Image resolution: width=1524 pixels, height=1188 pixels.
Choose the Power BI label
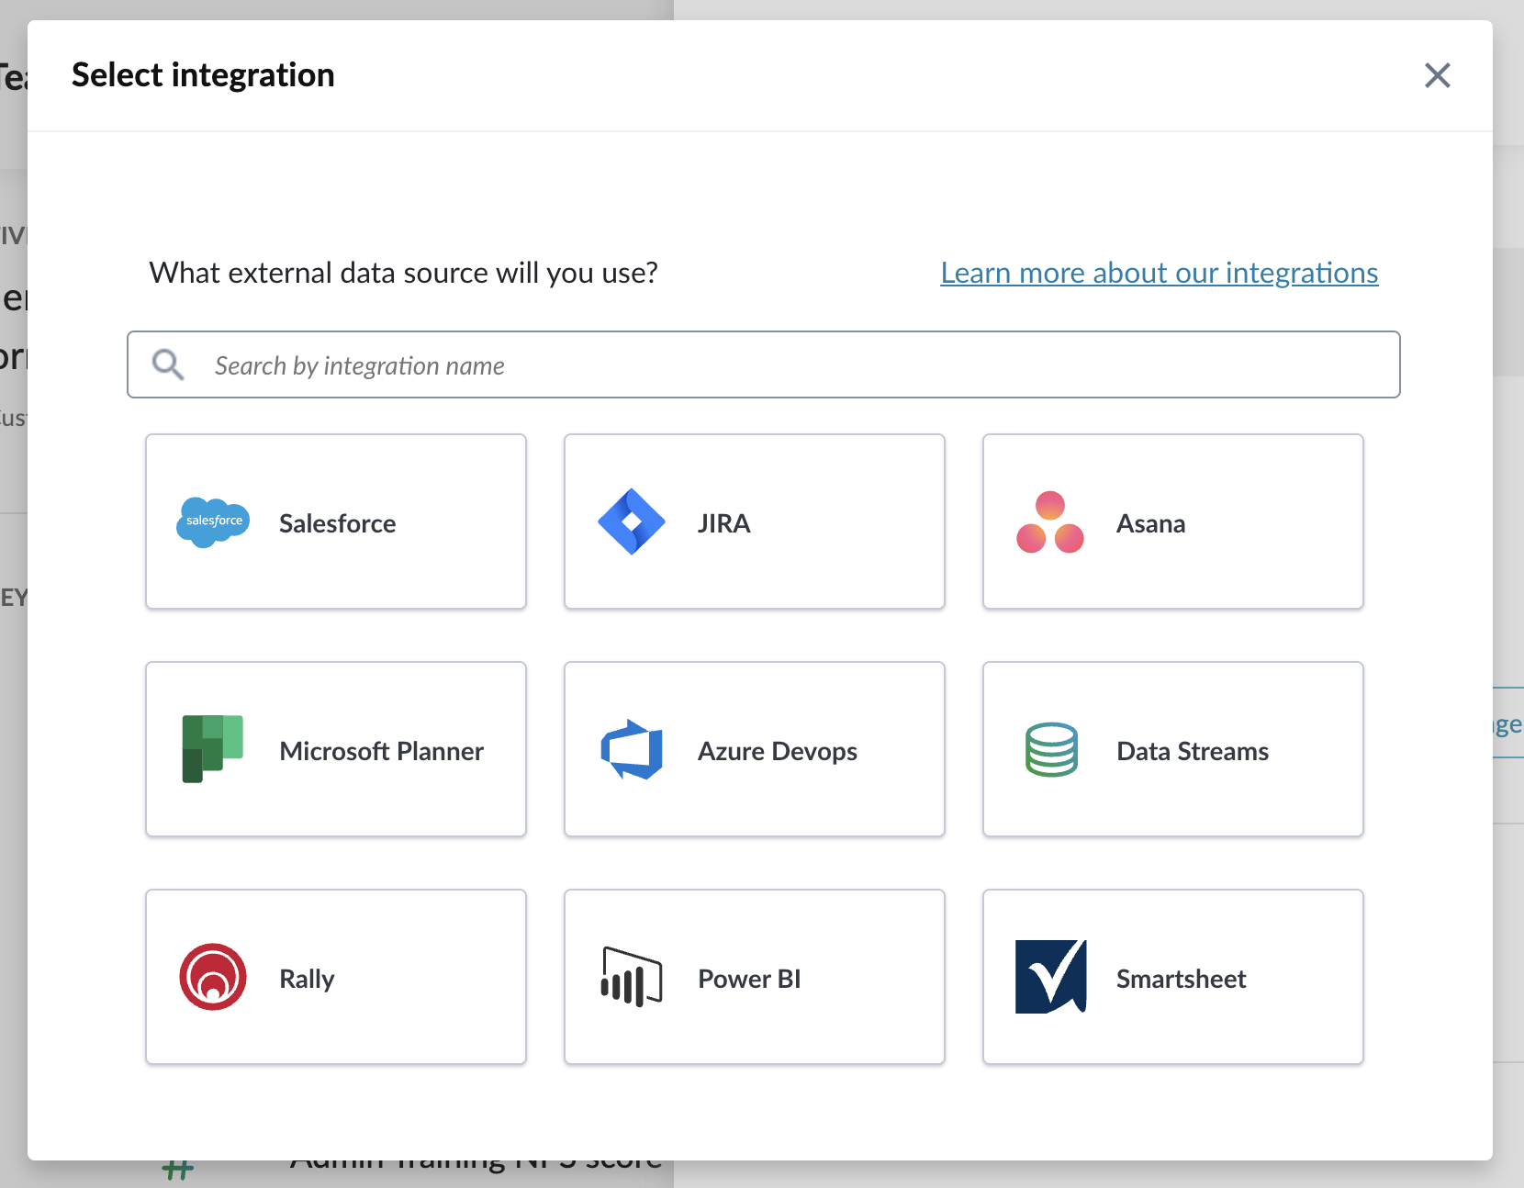[749, 979]
